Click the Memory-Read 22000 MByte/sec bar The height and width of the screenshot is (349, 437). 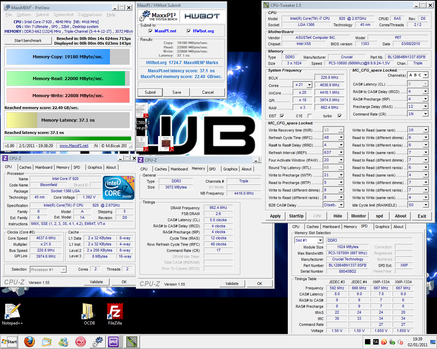click(x=68, y=78)
